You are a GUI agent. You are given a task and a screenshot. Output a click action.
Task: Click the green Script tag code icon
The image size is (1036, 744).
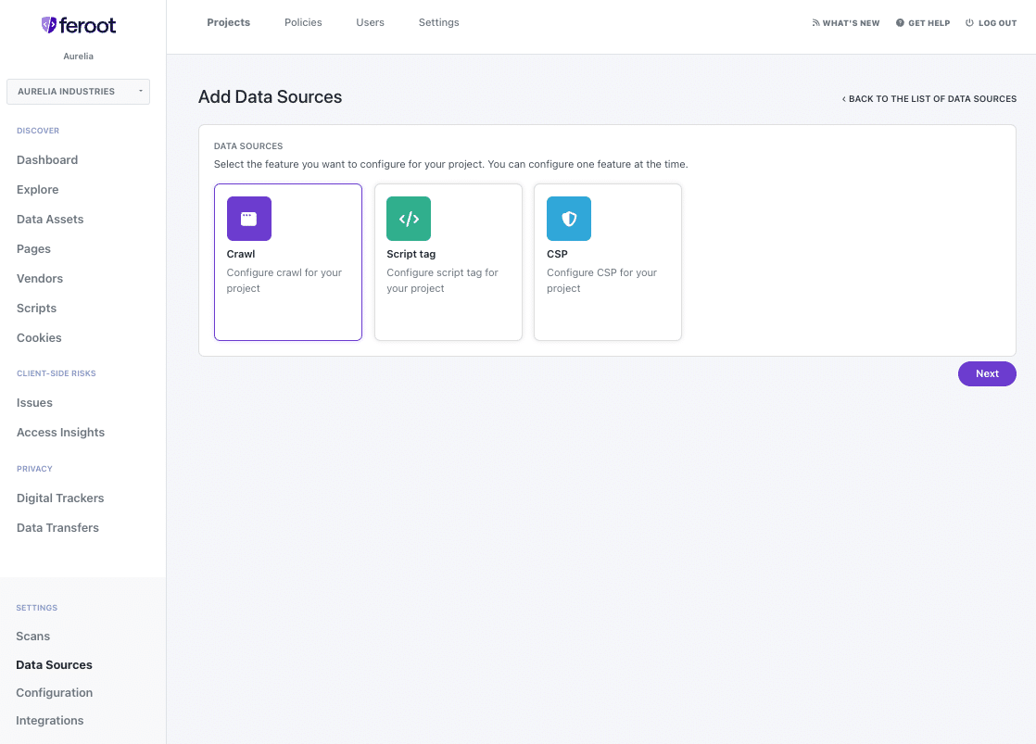click(x=409, y=219)
